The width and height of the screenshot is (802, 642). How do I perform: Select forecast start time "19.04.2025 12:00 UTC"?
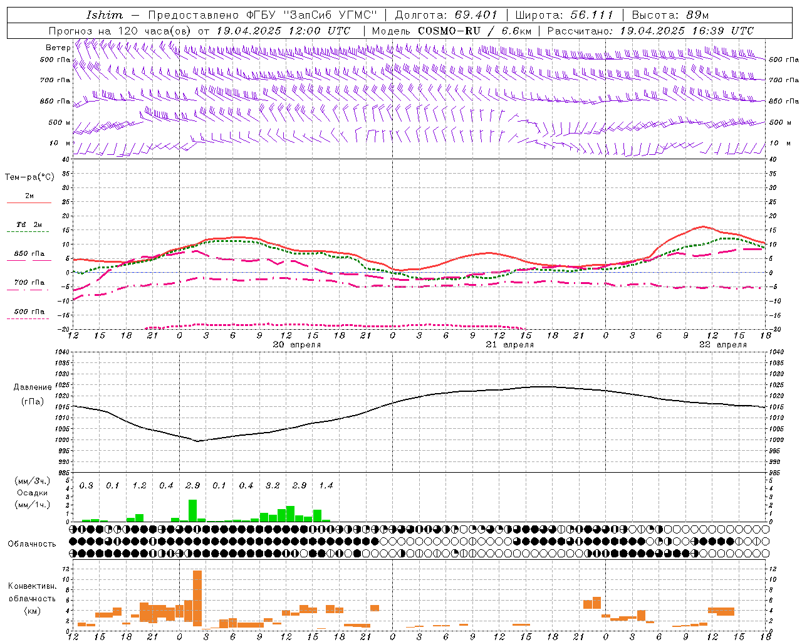click(283, 31)
